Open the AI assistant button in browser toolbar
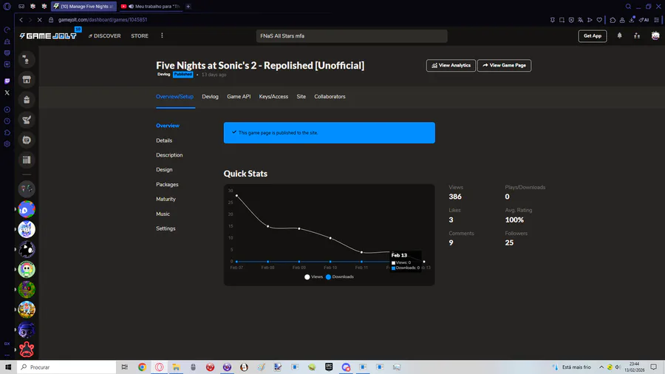The image size is (665, 374). point(644,19)
